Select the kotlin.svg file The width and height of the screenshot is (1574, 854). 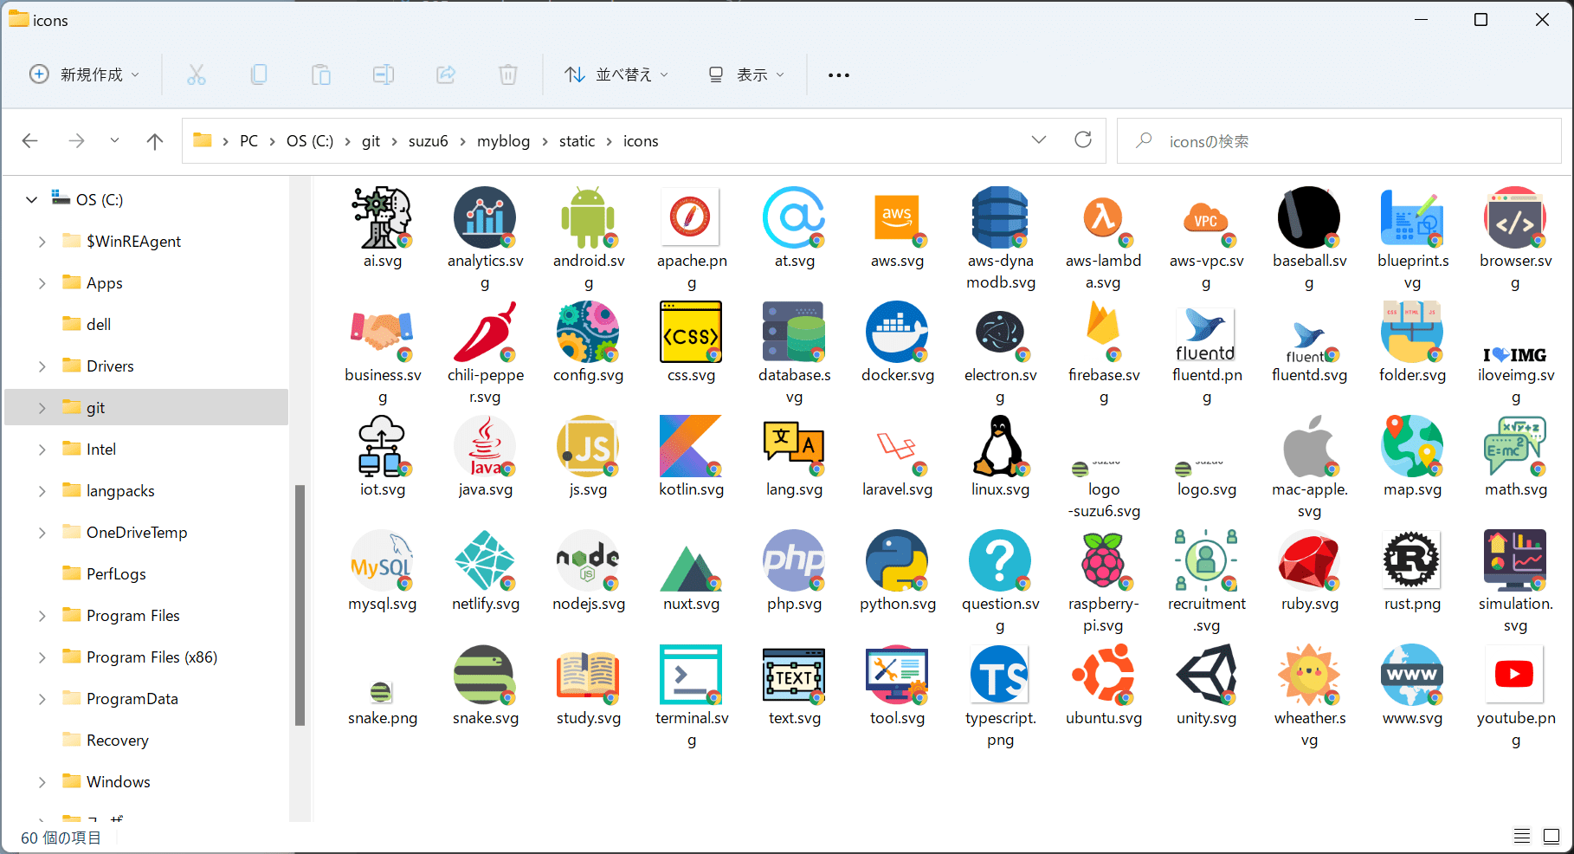691,457
